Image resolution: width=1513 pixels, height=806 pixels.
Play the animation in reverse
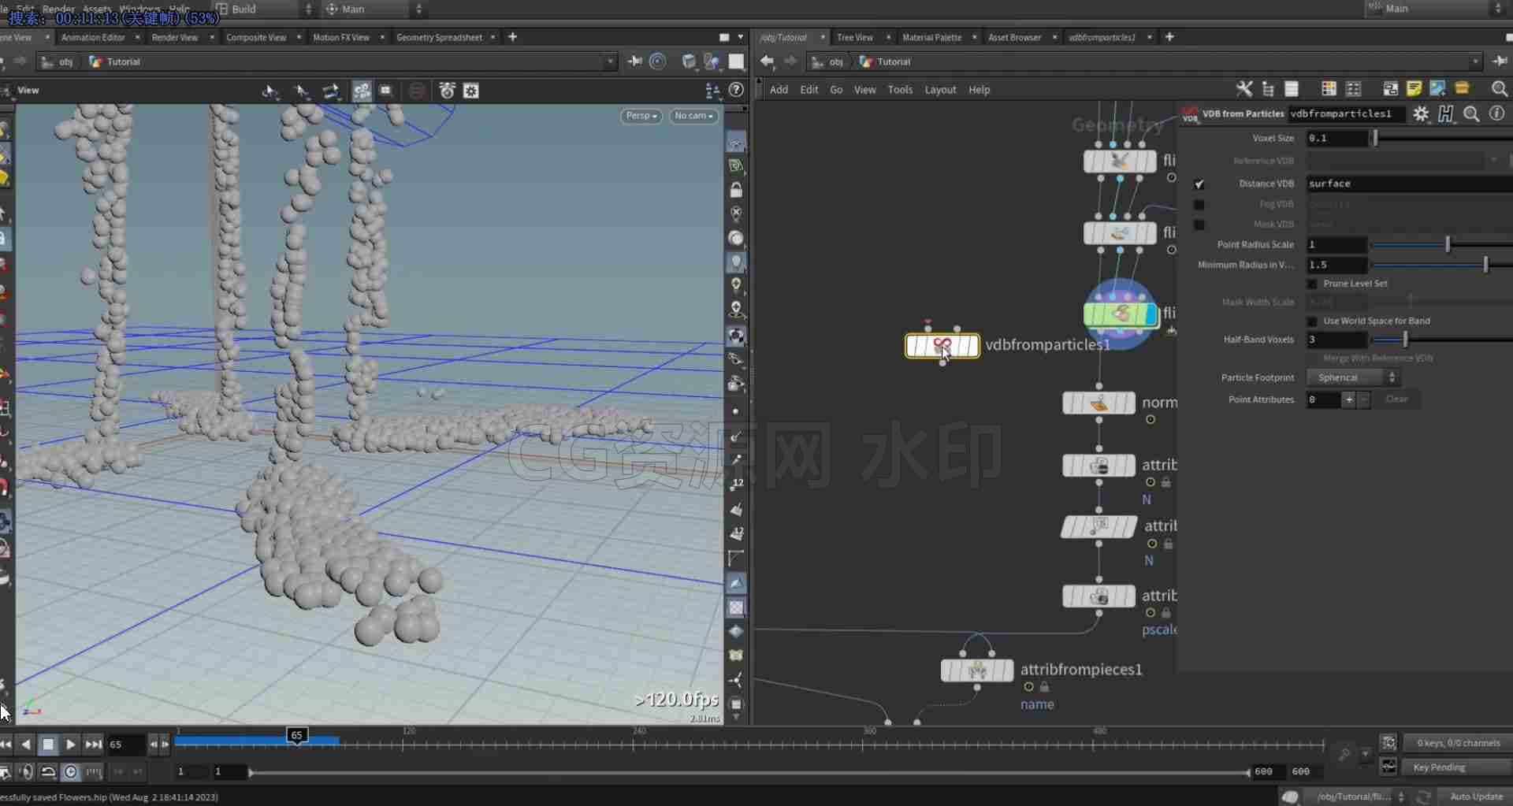[26, 745]
